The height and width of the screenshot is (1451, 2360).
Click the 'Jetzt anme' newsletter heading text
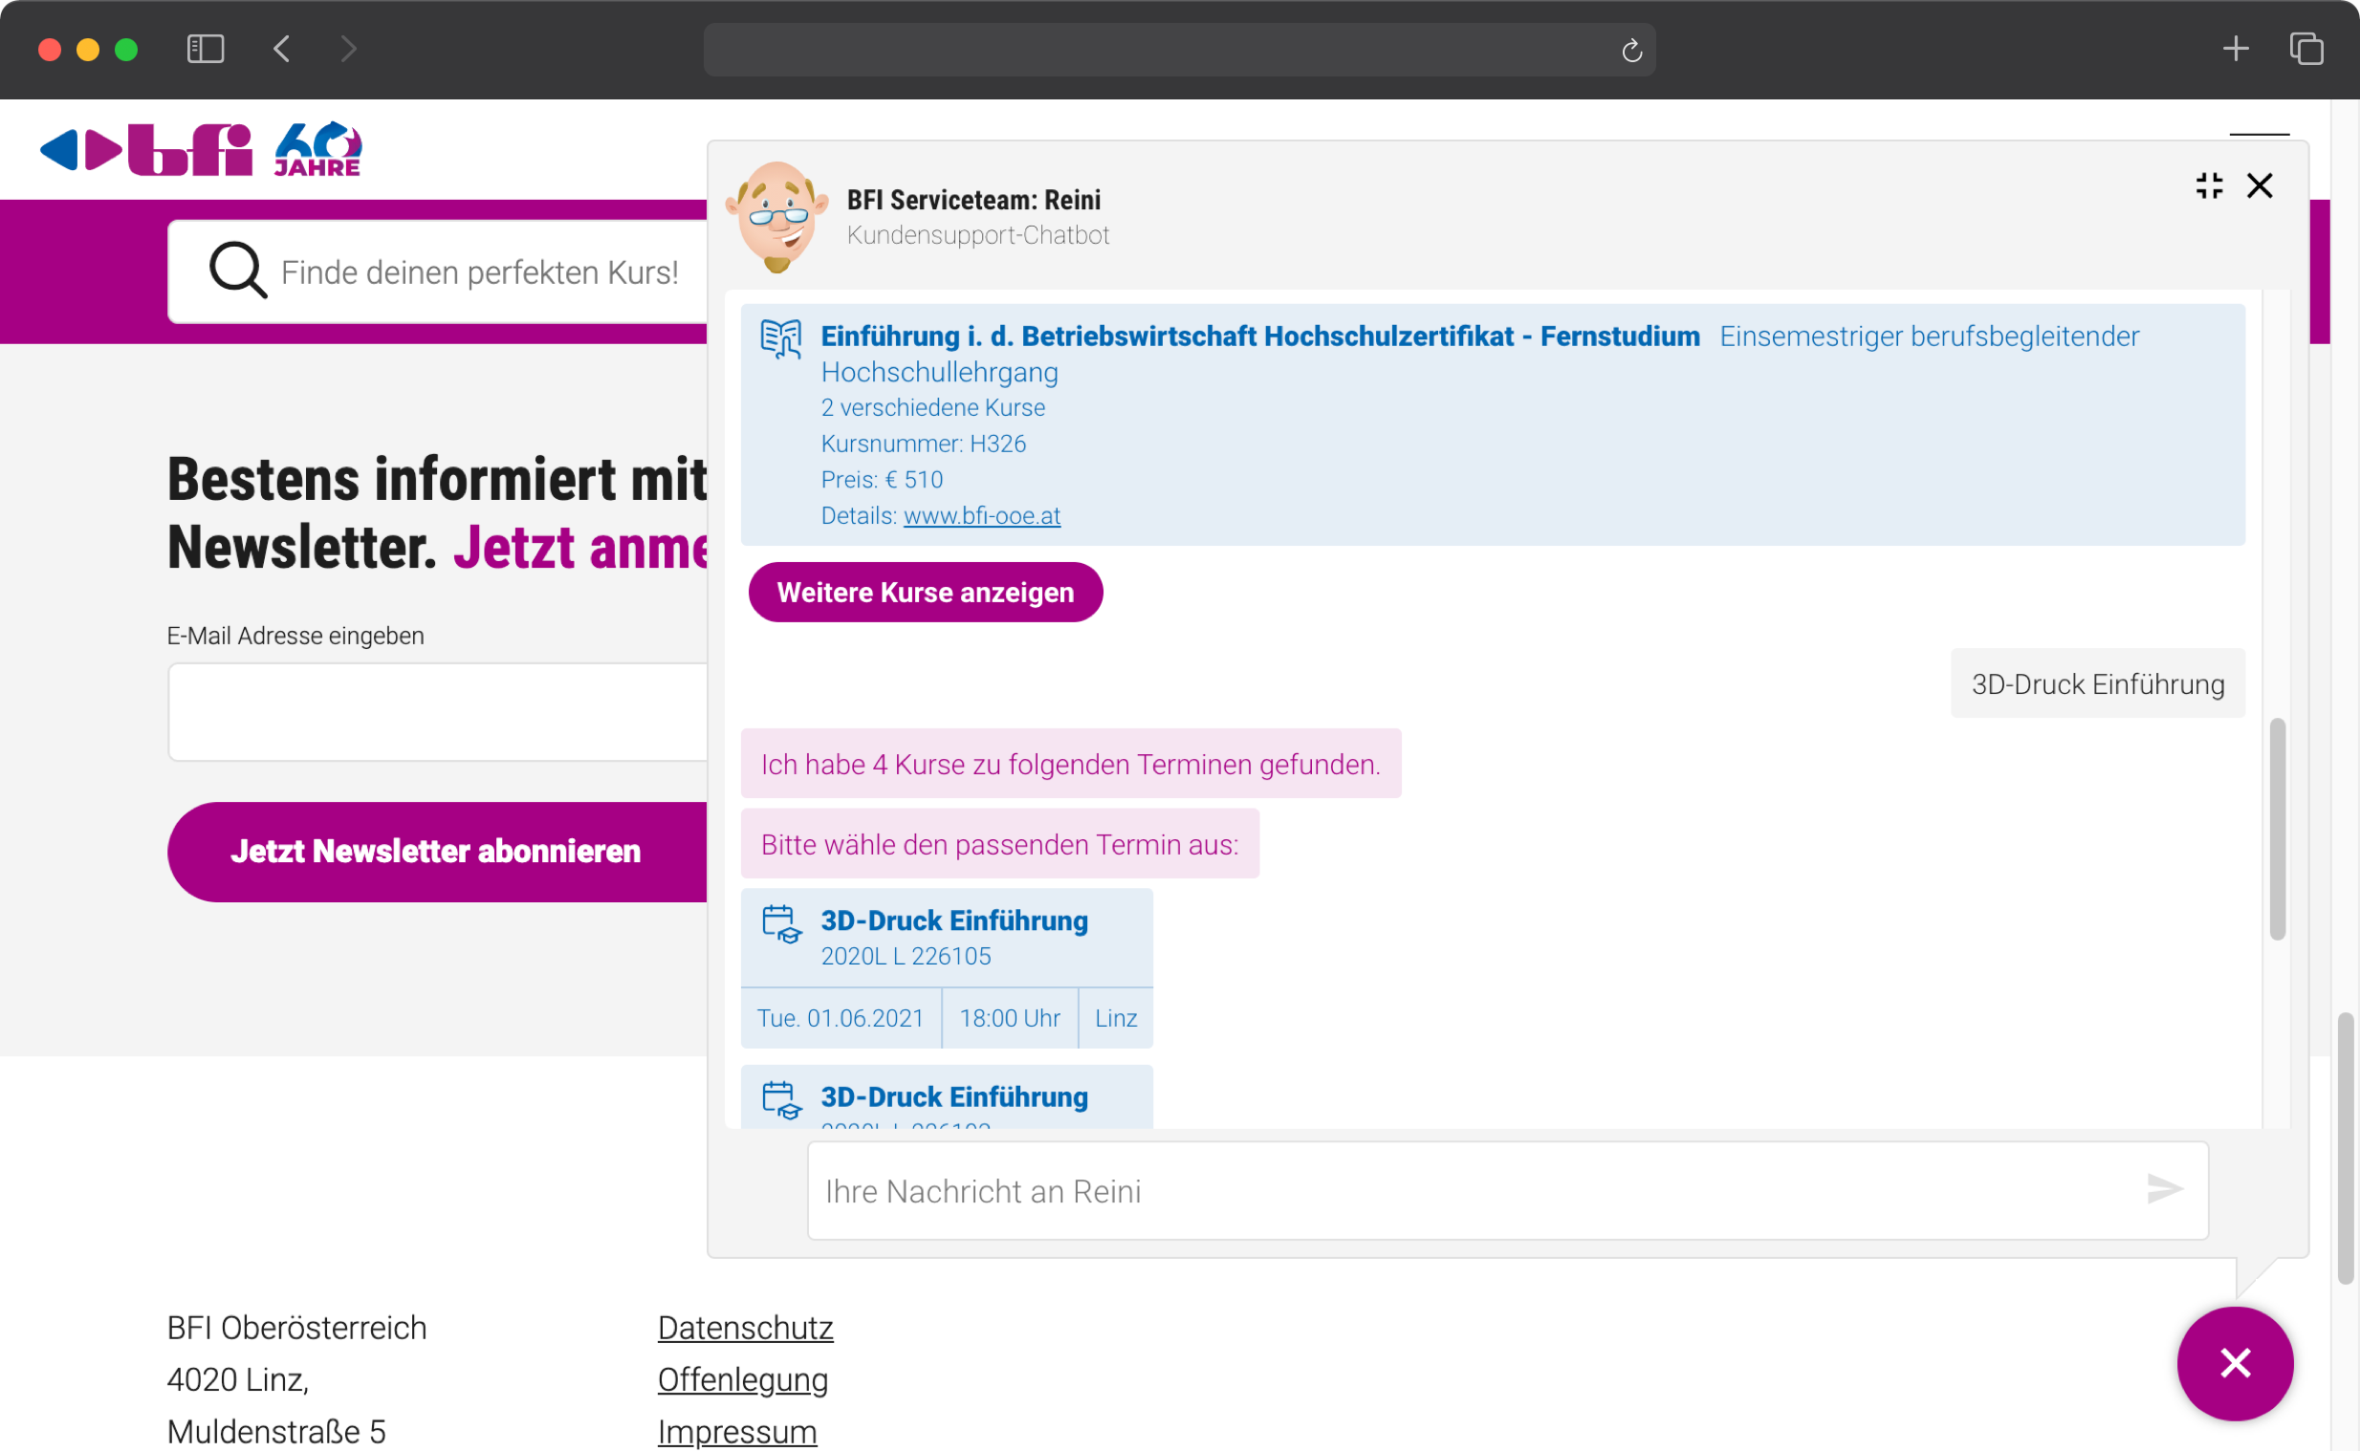[x=580, y=548]
